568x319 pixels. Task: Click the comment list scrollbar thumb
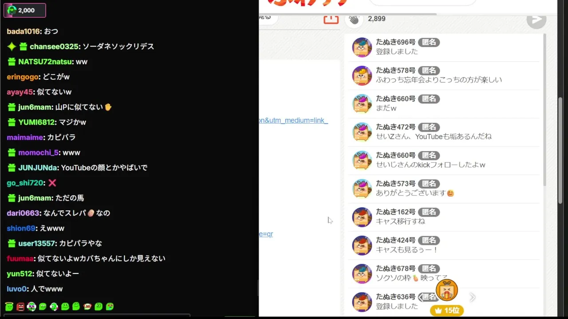tap(544, 109)
